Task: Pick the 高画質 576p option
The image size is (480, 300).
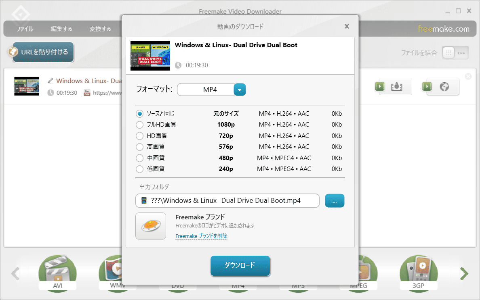Action: 139,147
